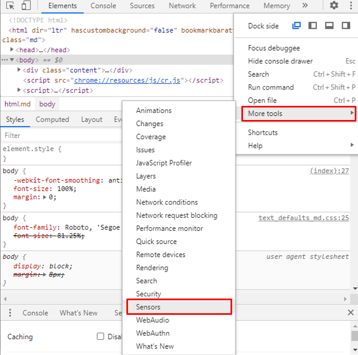The height and width of the screenshot is (355, 358).
Task: Choose What's New in More tools
Action: 179,346
